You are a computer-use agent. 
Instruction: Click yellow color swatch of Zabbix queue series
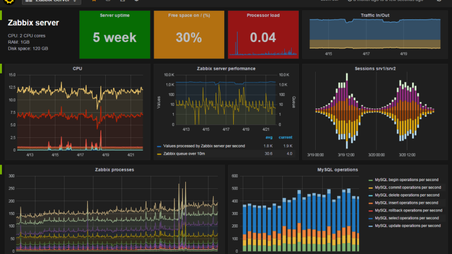(159, 154)
